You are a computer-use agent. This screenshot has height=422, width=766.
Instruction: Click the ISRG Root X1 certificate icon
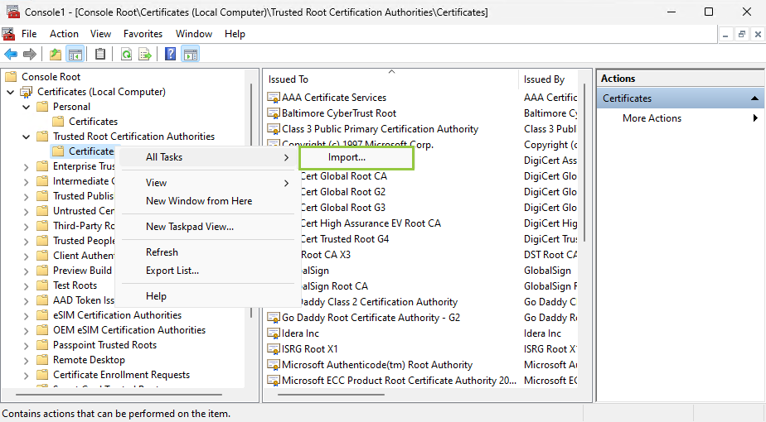pyautogui.click(x=274, y=349)
